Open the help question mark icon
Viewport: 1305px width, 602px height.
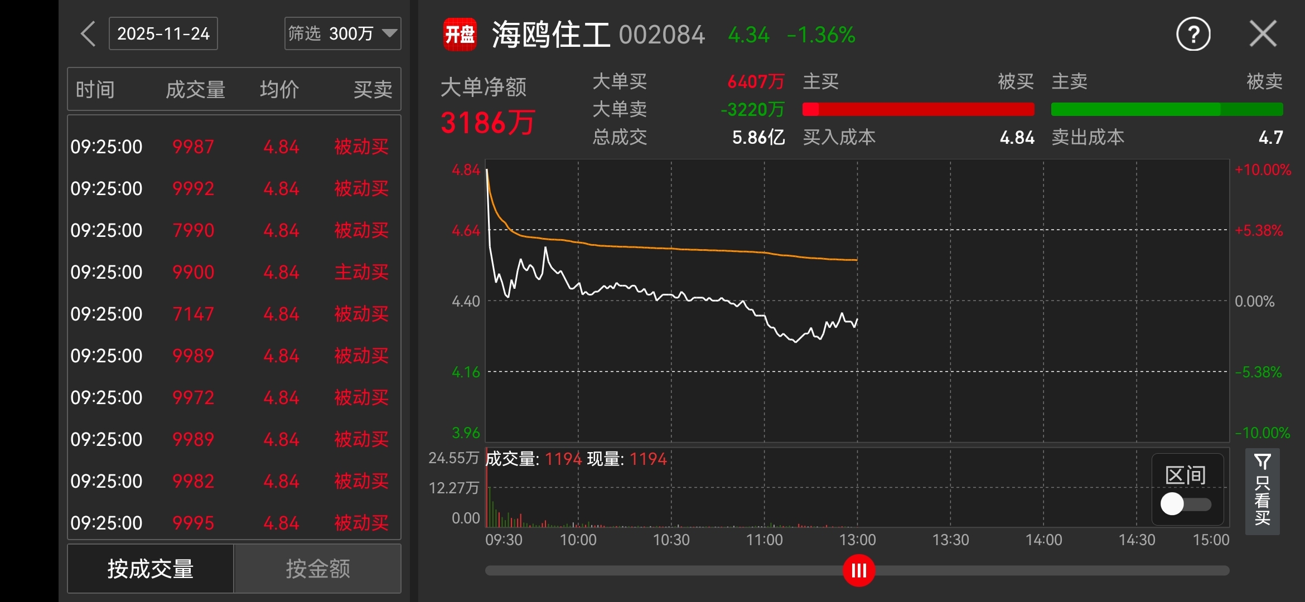coord(1193,35)
